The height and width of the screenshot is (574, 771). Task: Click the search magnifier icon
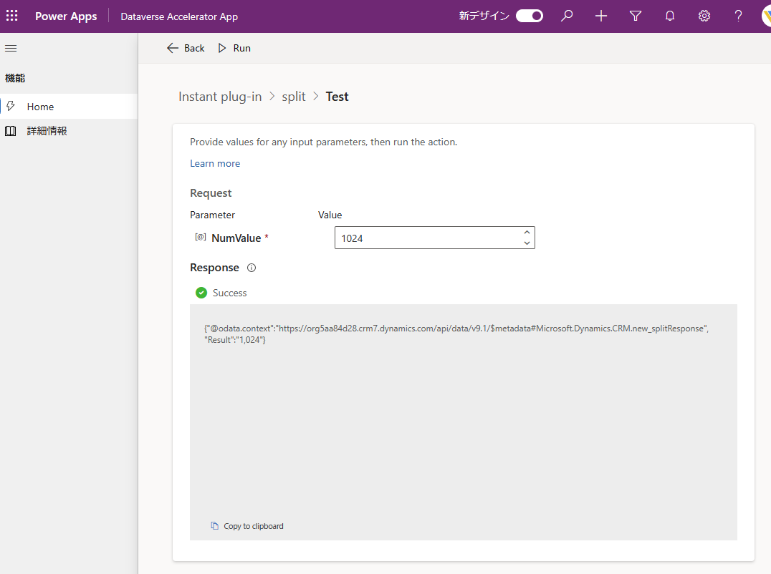pyautogui.click(x=567, y=16)
